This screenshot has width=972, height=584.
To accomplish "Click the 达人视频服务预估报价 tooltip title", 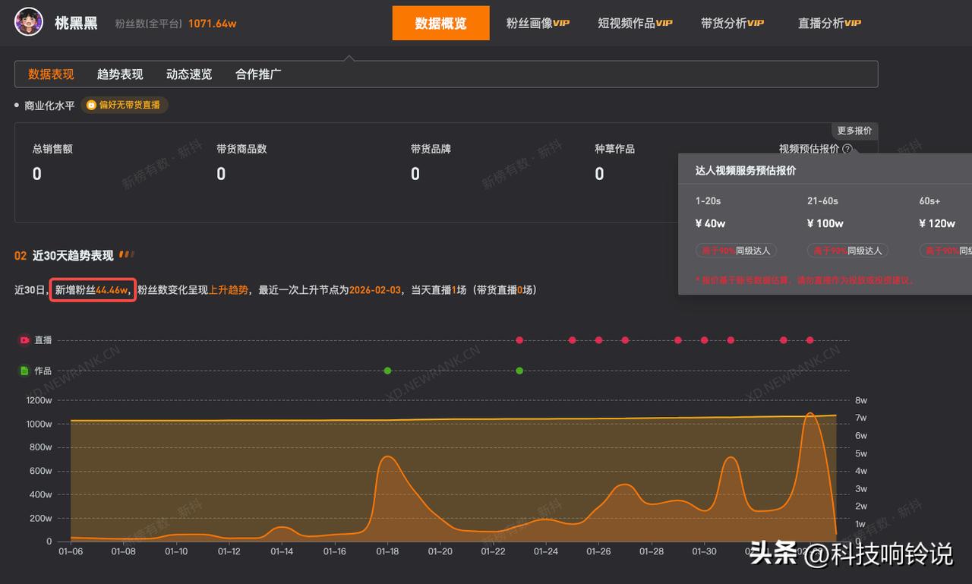I will 746,171.
